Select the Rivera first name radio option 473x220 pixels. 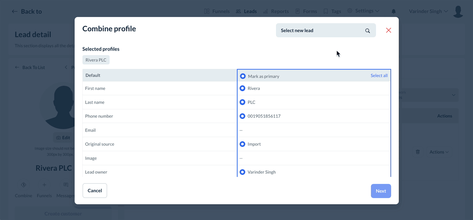[x=242, y=88]
